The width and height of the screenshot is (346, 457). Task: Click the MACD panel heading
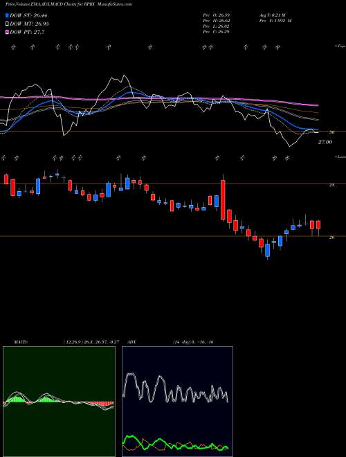21,342
